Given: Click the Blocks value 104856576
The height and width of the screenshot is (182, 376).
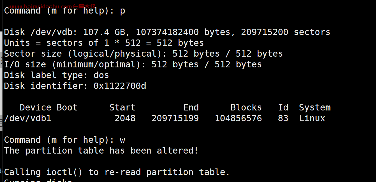Looking at the screenshot, I should [x=238, y=118].
